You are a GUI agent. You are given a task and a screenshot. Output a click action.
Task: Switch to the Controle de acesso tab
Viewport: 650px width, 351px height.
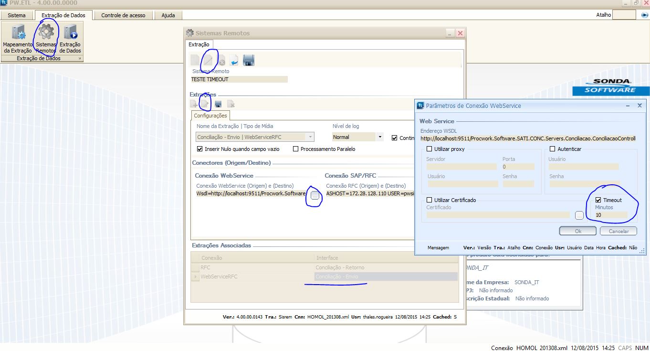pyautogui.click(x=123, y=15)
